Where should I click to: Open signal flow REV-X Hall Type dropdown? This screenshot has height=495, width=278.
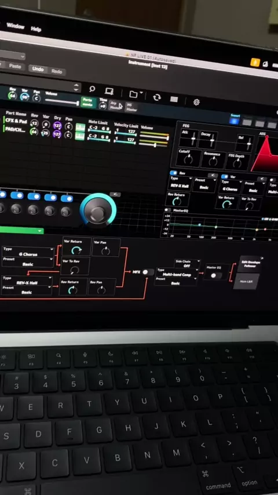click(x=27, y=281)
